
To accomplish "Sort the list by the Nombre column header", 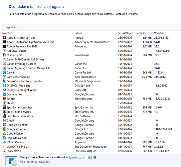I will [7, 33].
